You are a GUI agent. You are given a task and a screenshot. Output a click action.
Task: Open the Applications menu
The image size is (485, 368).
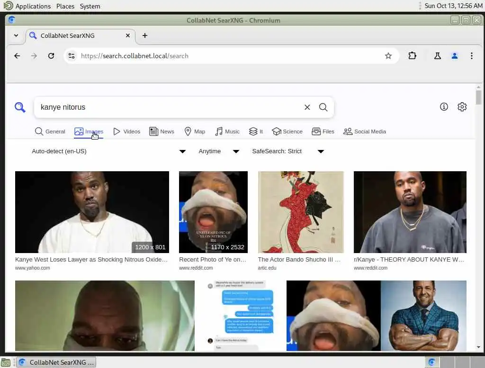pos(33,6)
